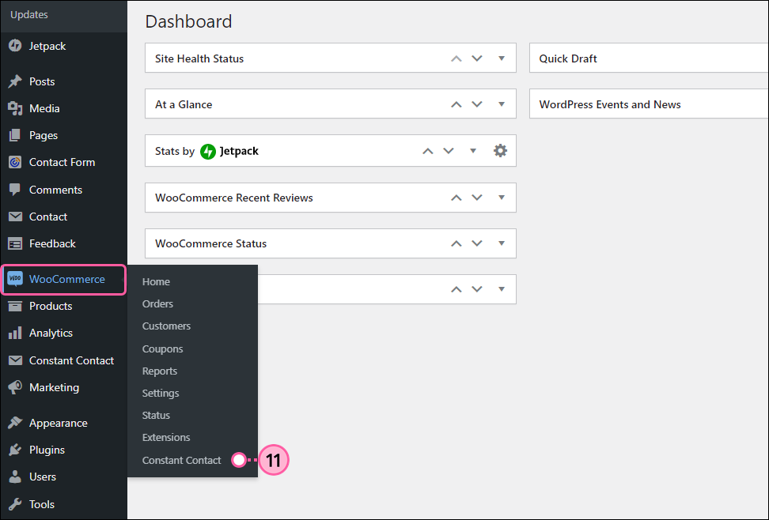Open Settings in WooCommerce submenu

pyautogui.click(x=161, y=393)
